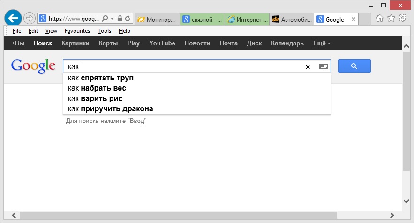Open the address bar dropdown arrow
The image size is (414, 223).
pyautogui.click(x=112, y=18)
